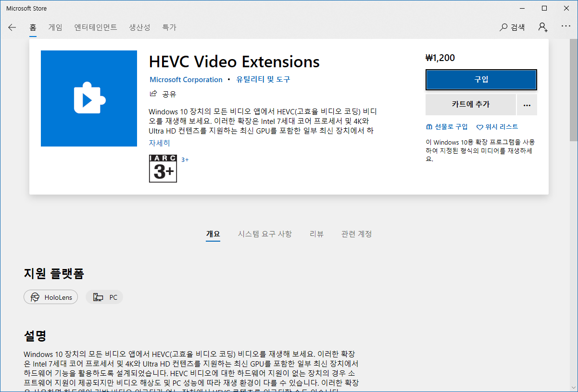Open the 엔터테인먼트 tab
578x392 pixels.
tap(96, 27)
